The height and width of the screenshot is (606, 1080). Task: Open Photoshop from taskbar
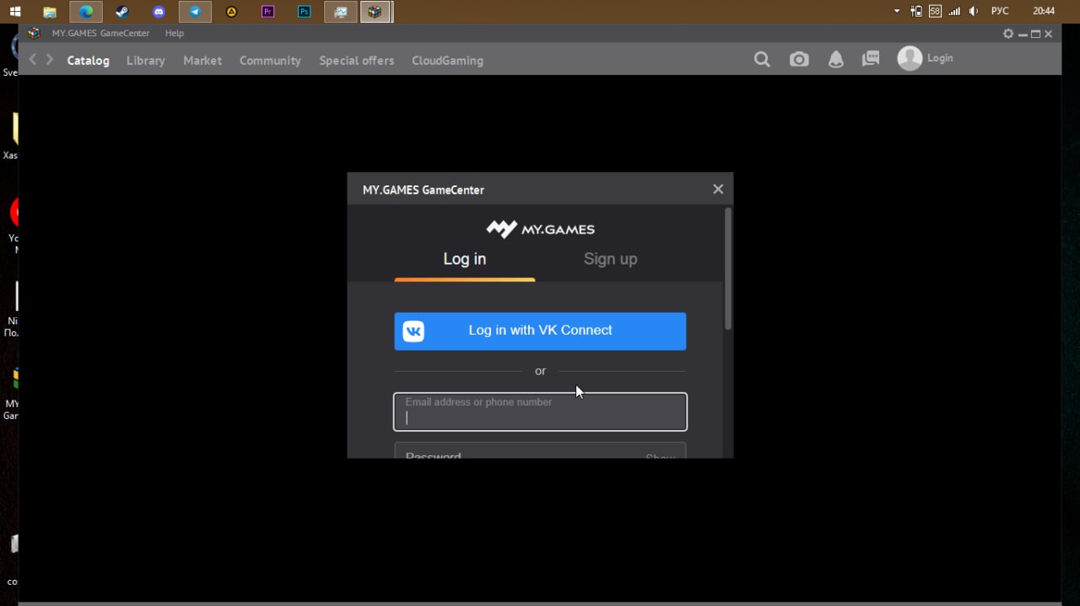click(x=304, y=12)
